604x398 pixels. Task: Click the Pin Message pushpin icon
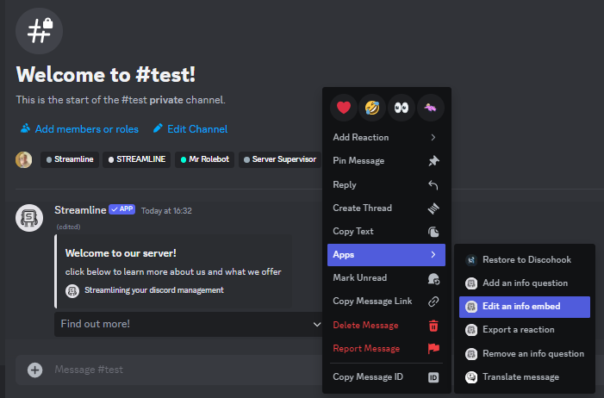click(433, 161)
